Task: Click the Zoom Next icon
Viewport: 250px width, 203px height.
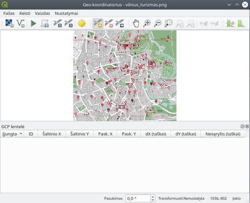Action: [x=190, y=23]
